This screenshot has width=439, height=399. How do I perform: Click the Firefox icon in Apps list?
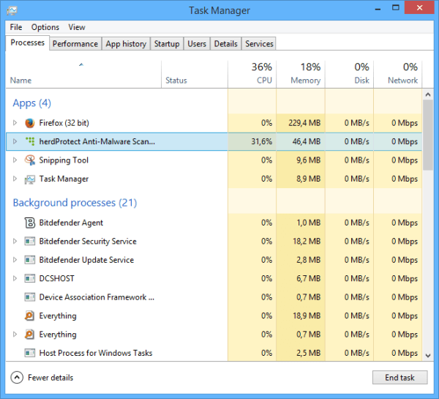tap(30, 123)
